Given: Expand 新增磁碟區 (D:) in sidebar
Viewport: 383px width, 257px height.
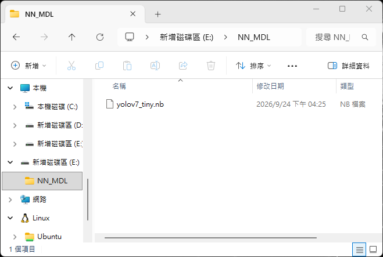Looking at the screenshot, I should [x=15, y=125].
